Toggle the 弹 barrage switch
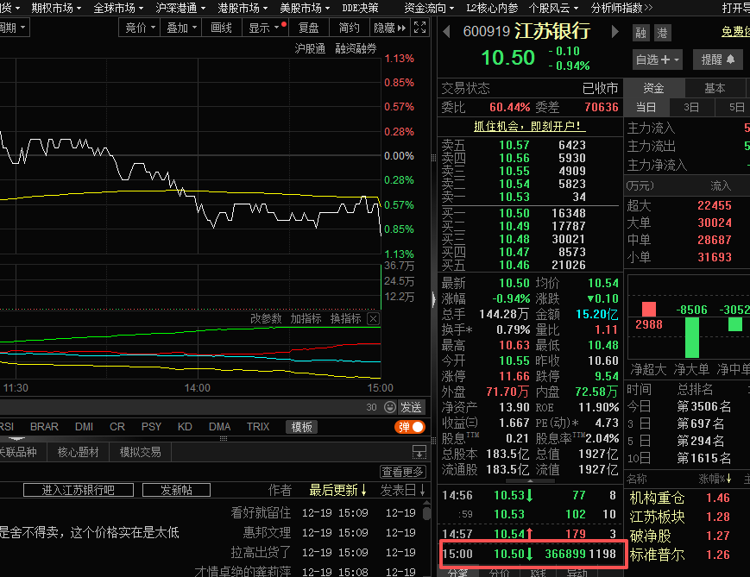This screenshot has width=750, height=577. [410, 426]
